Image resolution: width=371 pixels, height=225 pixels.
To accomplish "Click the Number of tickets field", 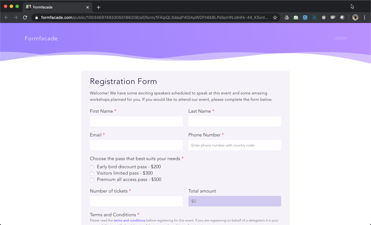I will point(136,201).
